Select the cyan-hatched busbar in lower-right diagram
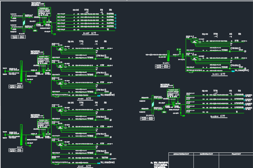The image size is (253, 168). coord(153,104)
